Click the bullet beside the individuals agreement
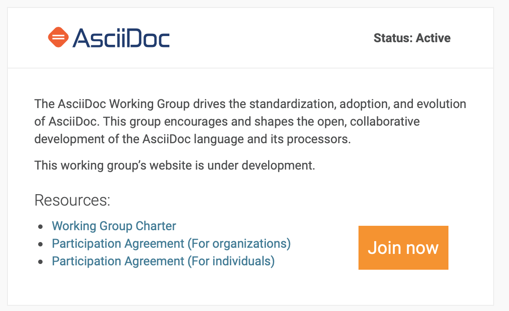 pyautogui.click(x=41, y=262)
